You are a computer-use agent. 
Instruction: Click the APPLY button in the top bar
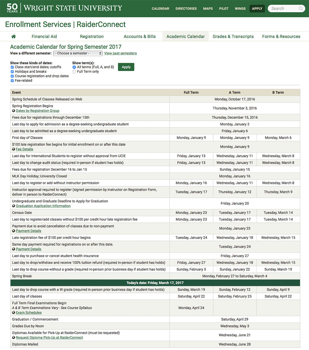click(257, 8)
